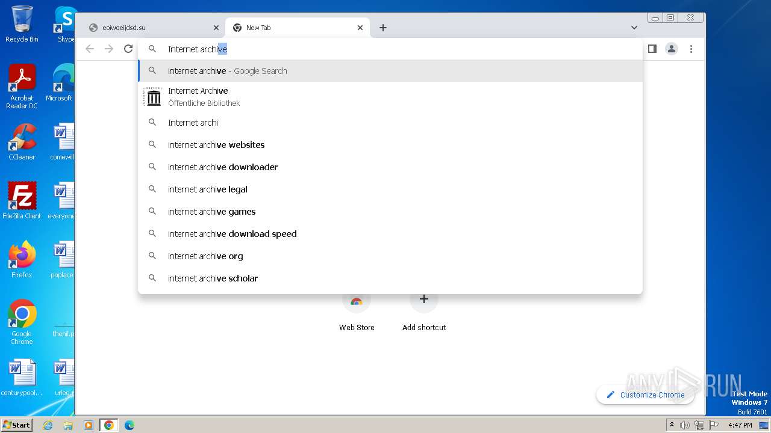
Task: Open a new tab with the plus button
Action: (383, 28)
